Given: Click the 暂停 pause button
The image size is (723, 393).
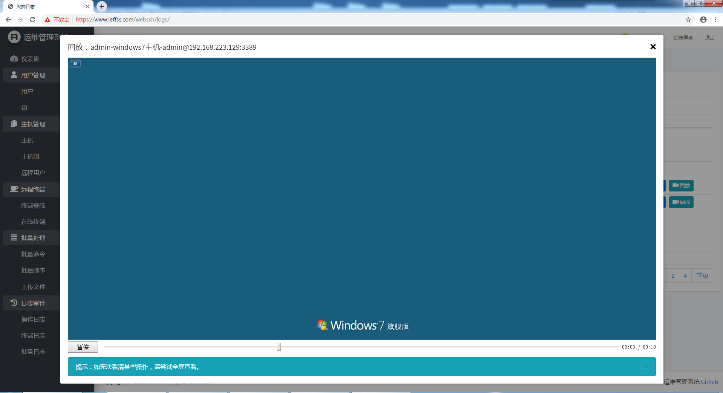Looking at the screenshot, I should [x=83, y=347].
